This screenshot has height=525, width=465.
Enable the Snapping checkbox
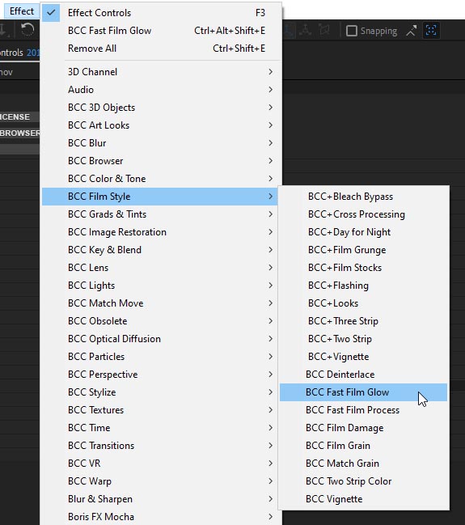click(x=352, y=31)
